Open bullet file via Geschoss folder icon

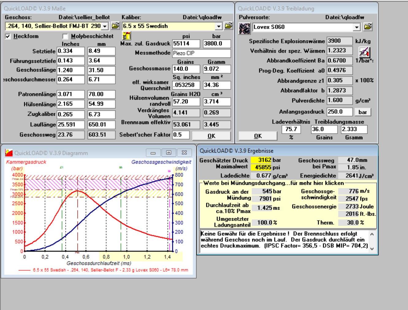(x=115, y=26)
